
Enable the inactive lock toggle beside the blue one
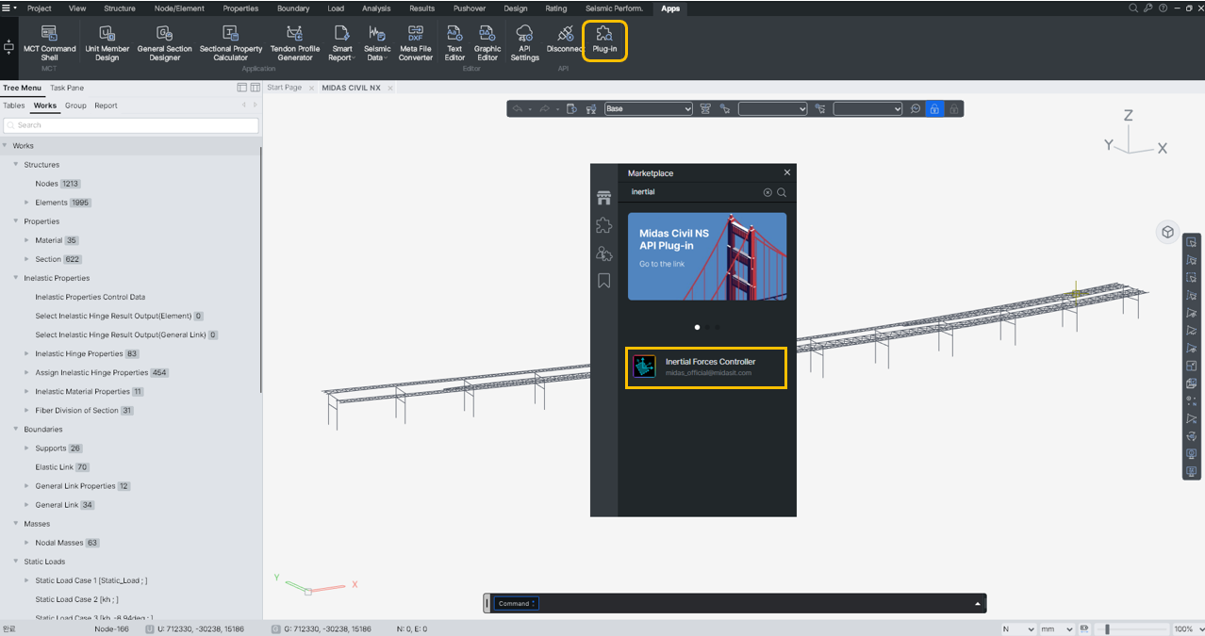[x=953, y=108]
